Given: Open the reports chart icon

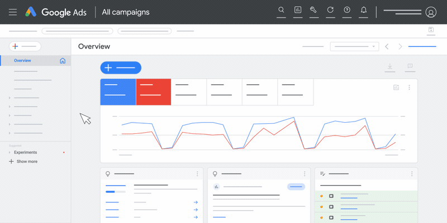Looking at the screenshot, I should [298, 10].
